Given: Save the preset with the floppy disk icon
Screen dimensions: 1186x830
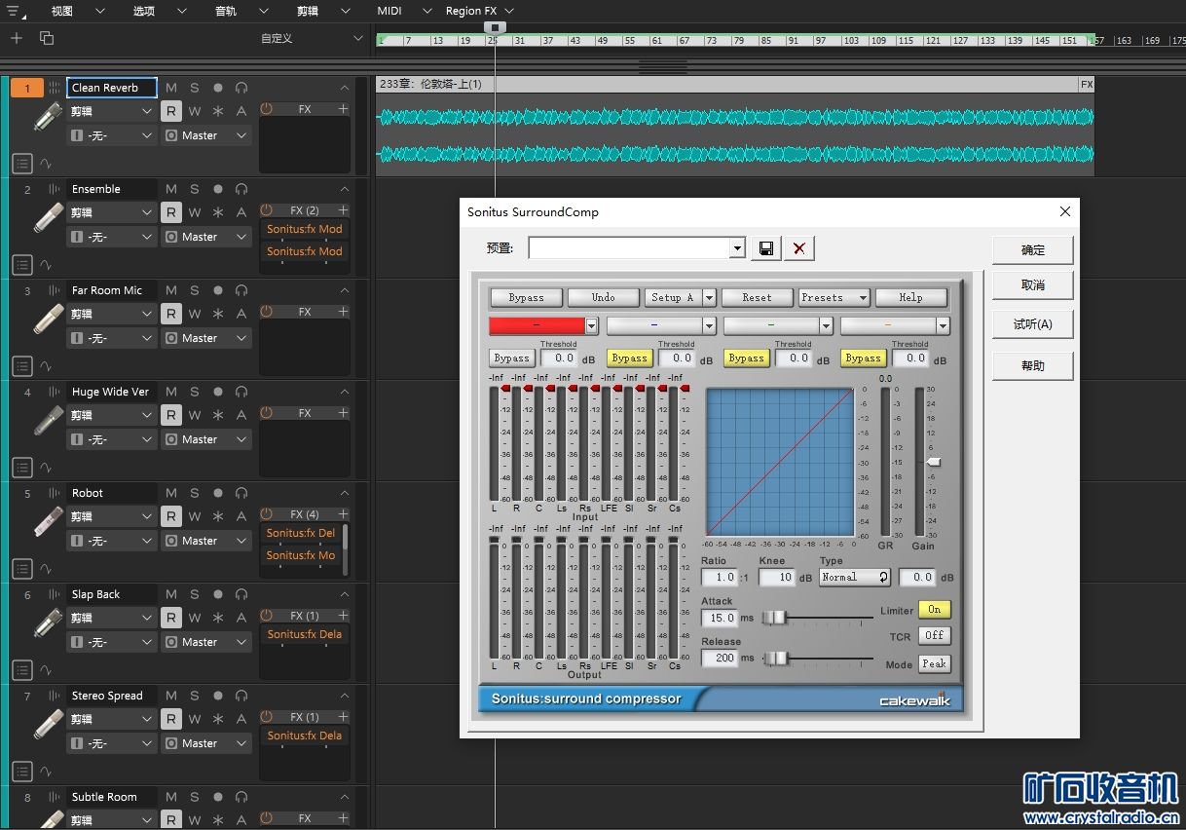Looking at the screenshot, I should coord(766,248).
